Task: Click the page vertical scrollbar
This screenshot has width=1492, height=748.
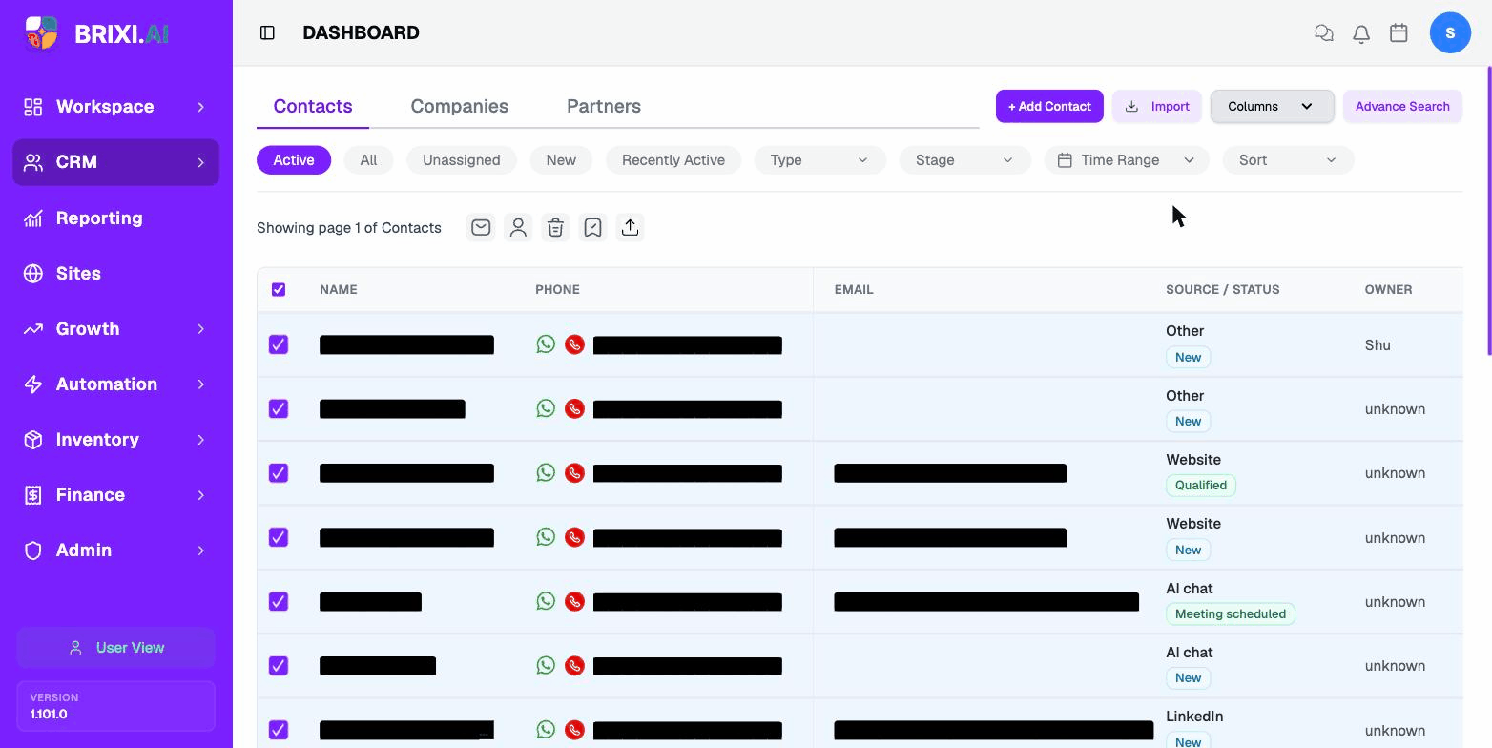Action: coord(1489,210)
